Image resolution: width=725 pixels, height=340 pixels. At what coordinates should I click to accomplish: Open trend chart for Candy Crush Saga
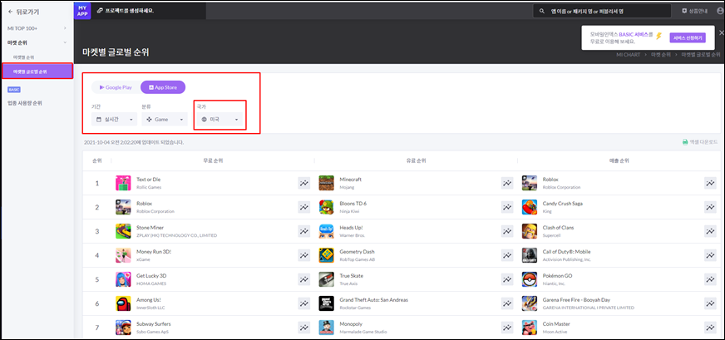click(710, 207)
